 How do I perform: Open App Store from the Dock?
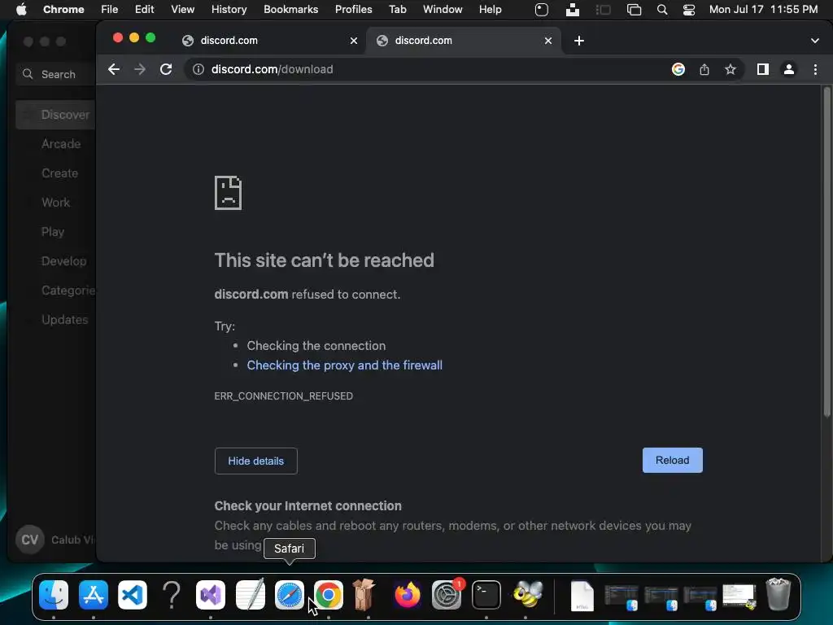pos(94,595)
